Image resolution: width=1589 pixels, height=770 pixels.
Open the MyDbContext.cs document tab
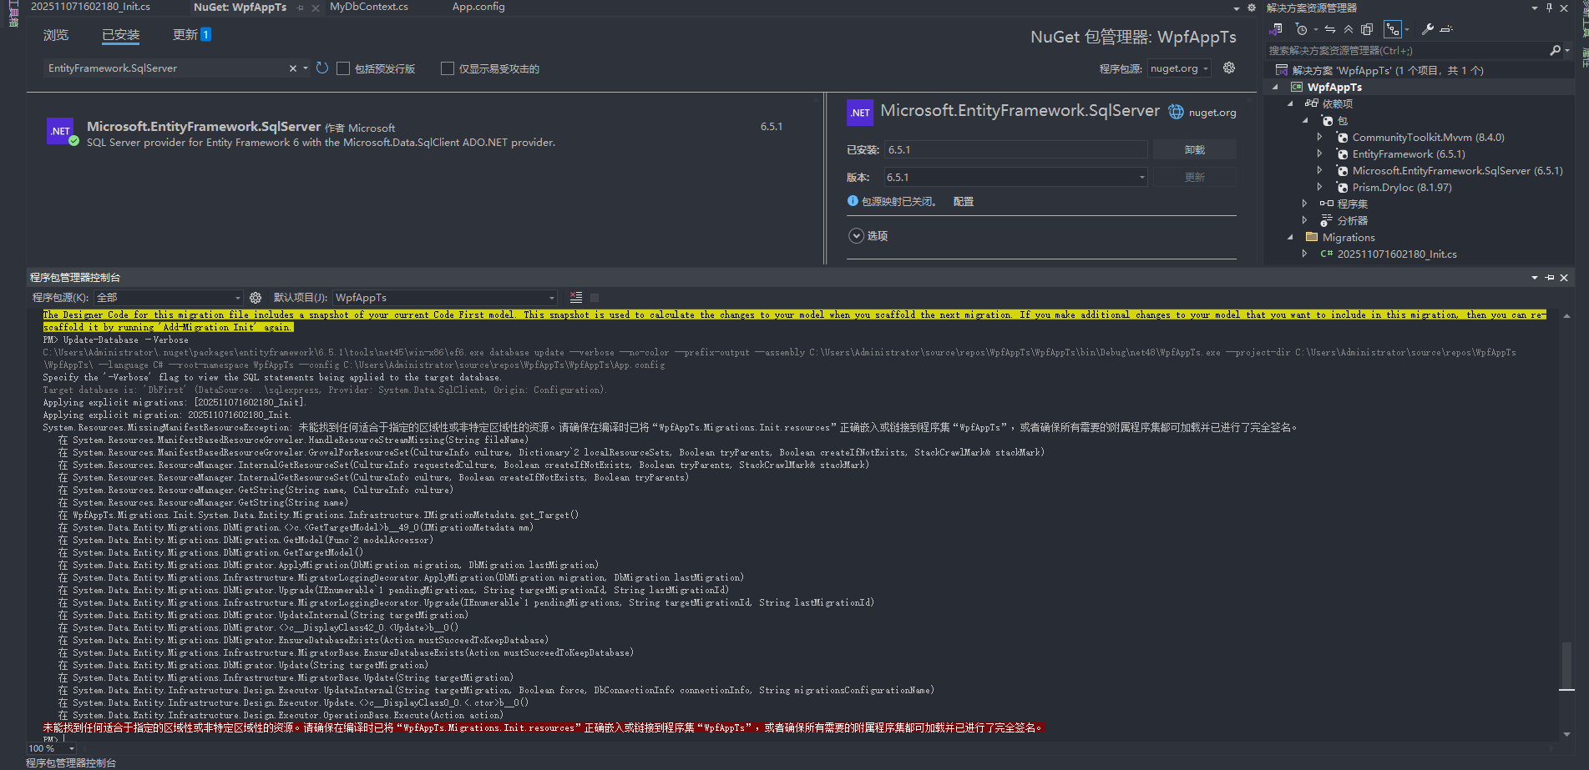pos(369,7)
